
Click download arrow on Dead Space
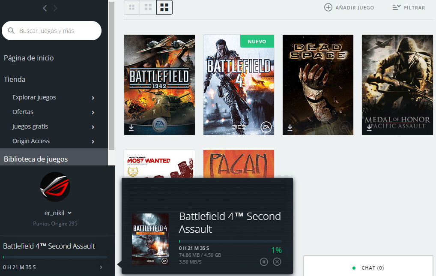[x=290, y=127]
